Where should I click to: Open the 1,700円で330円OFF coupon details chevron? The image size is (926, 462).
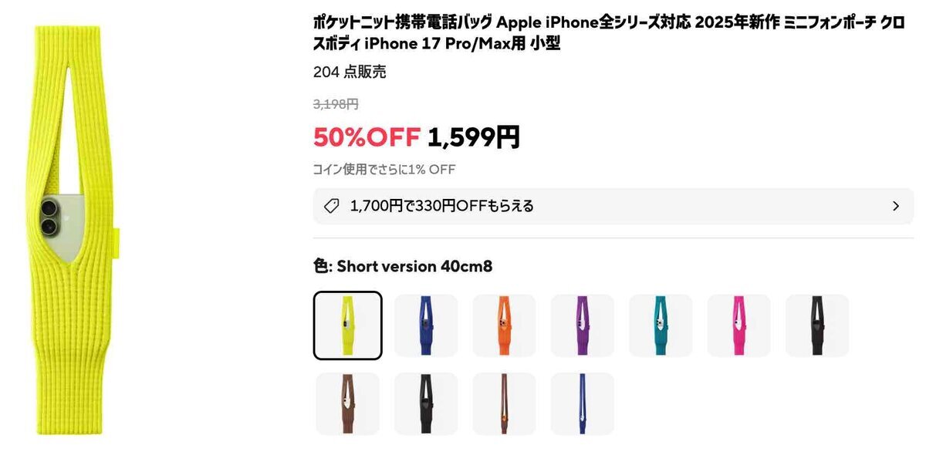(895, 206)
